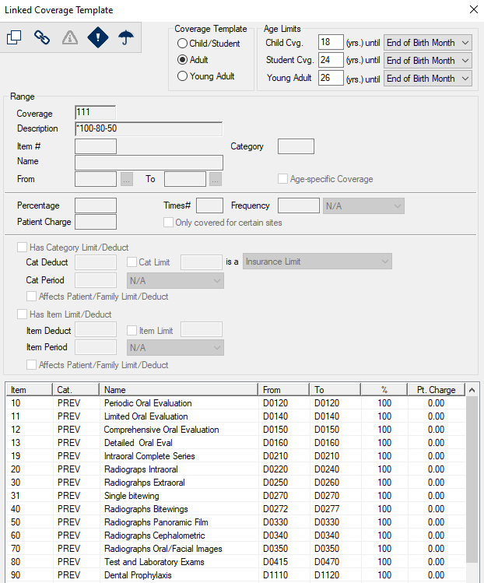Click the coverage list vertical scrollbar
484x583 pixels.
click(x=472, y=483)
